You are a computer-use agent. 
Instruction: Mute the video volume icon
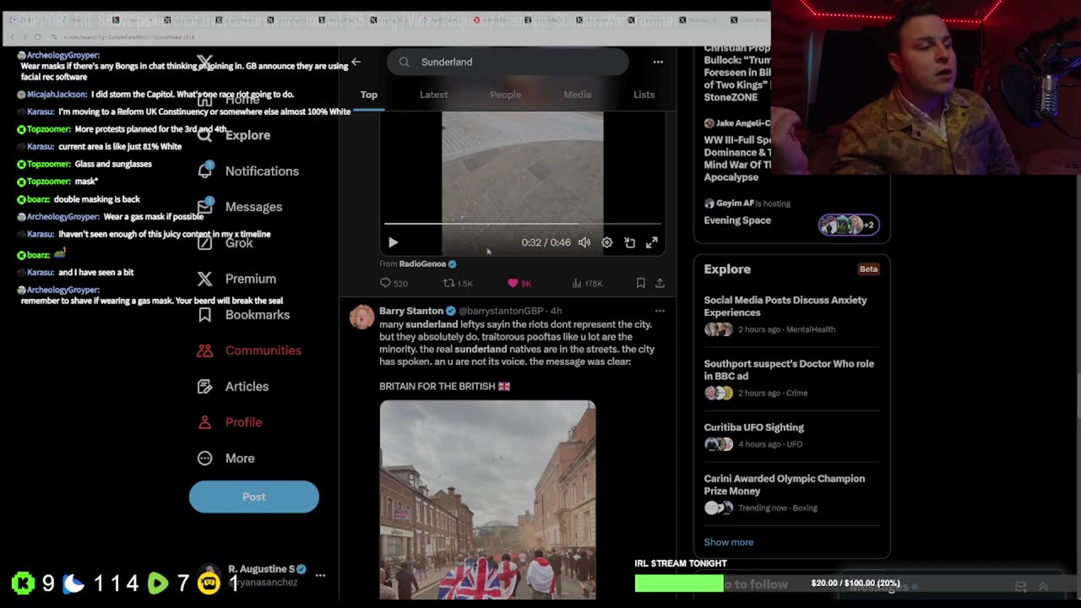[x=584, y=242]
